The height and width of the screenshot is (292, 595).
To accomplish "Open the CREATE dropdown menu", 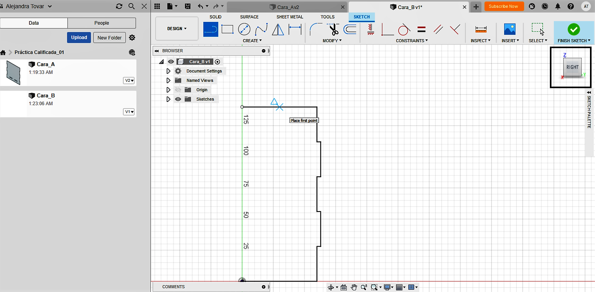I will [252, 41].
